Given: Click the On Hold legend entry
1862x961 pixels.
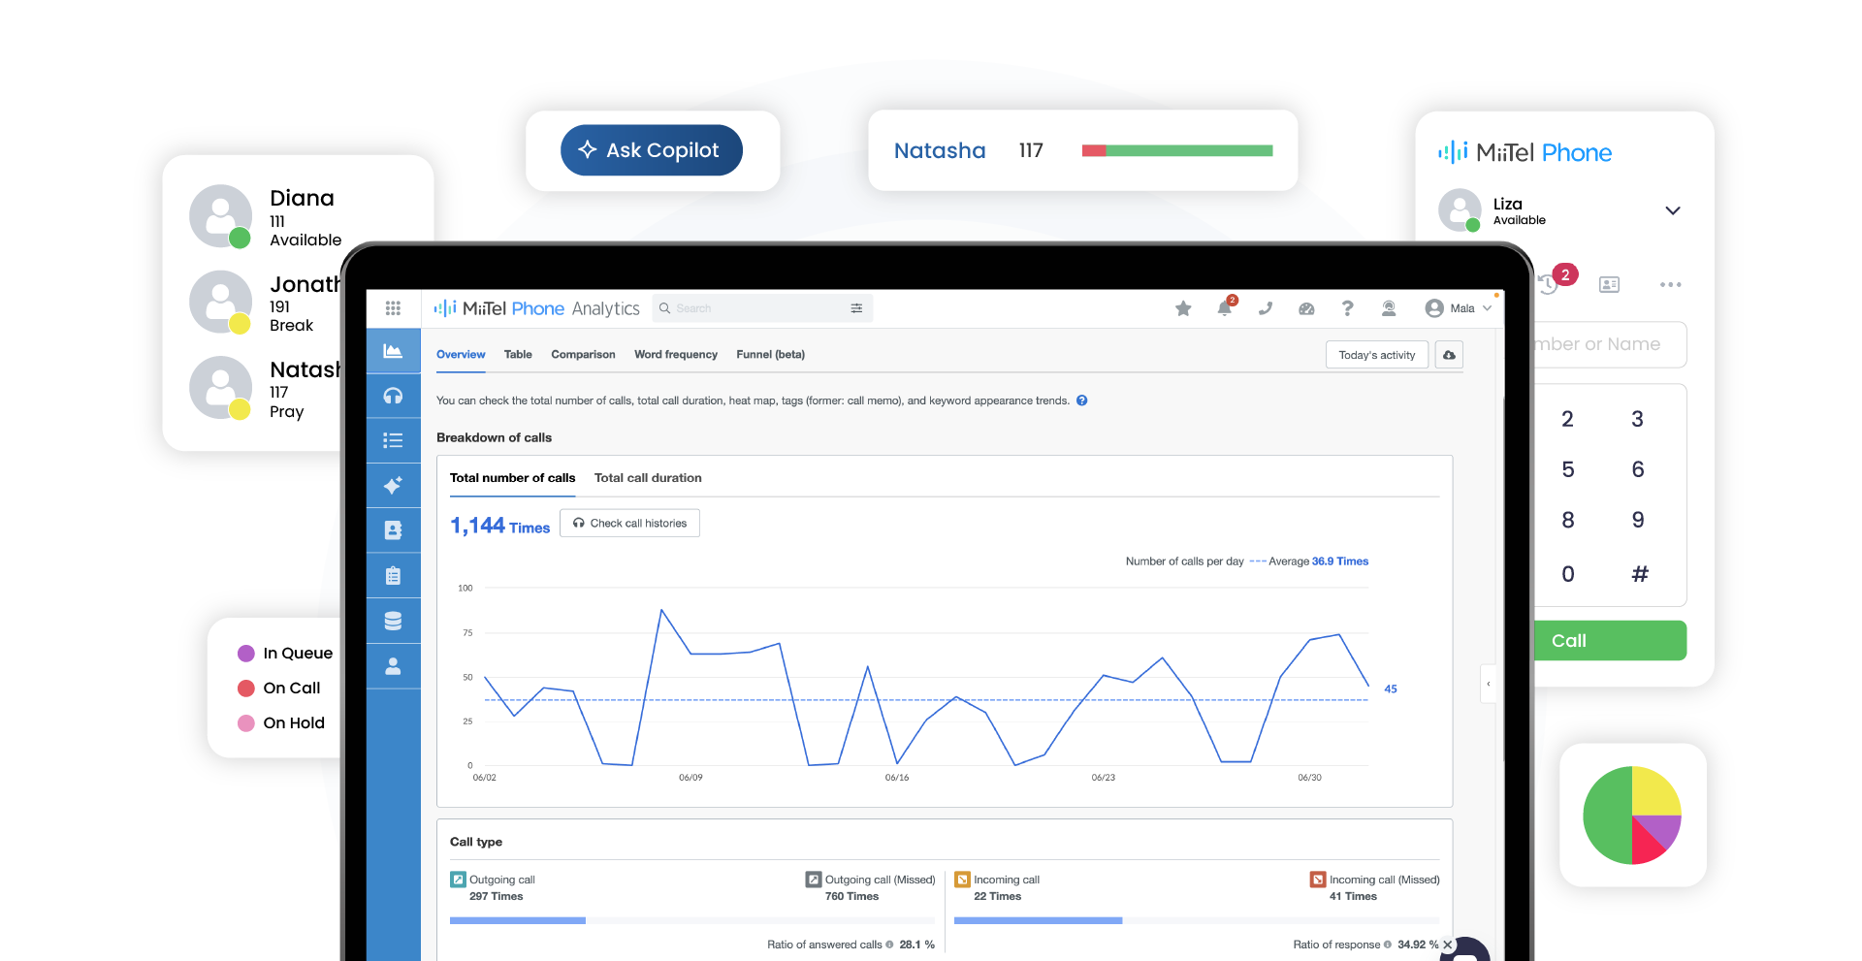Looking at the screenshot, I should (x=281, y=723).
